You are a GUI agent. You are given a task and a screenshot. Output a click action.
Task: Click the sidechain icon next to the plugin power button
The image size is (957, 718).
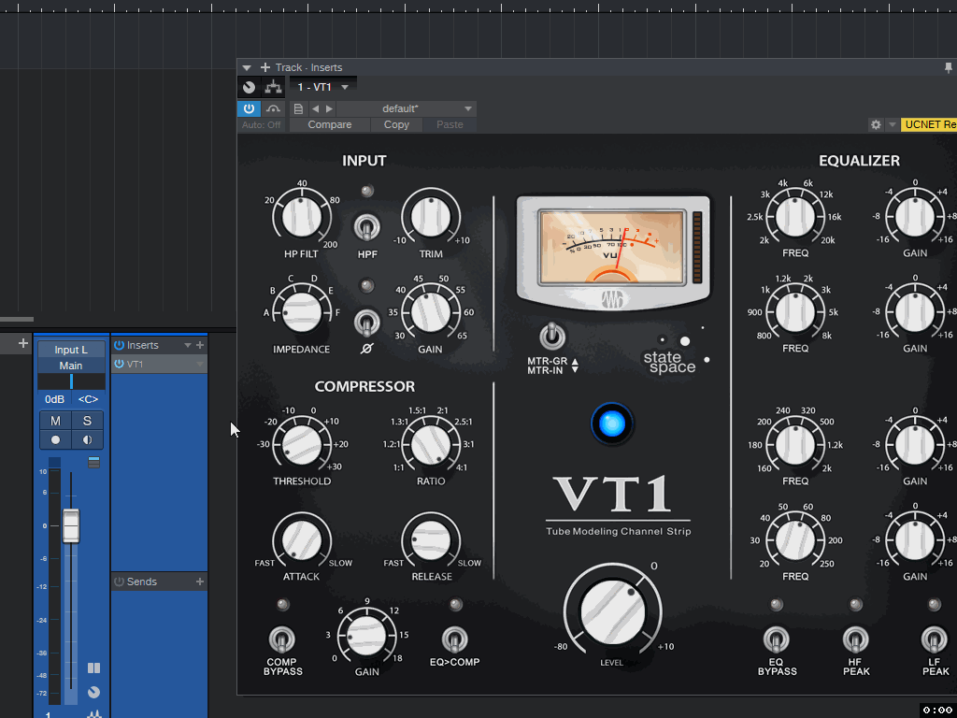pyautogui.click(x=273, y=108)
